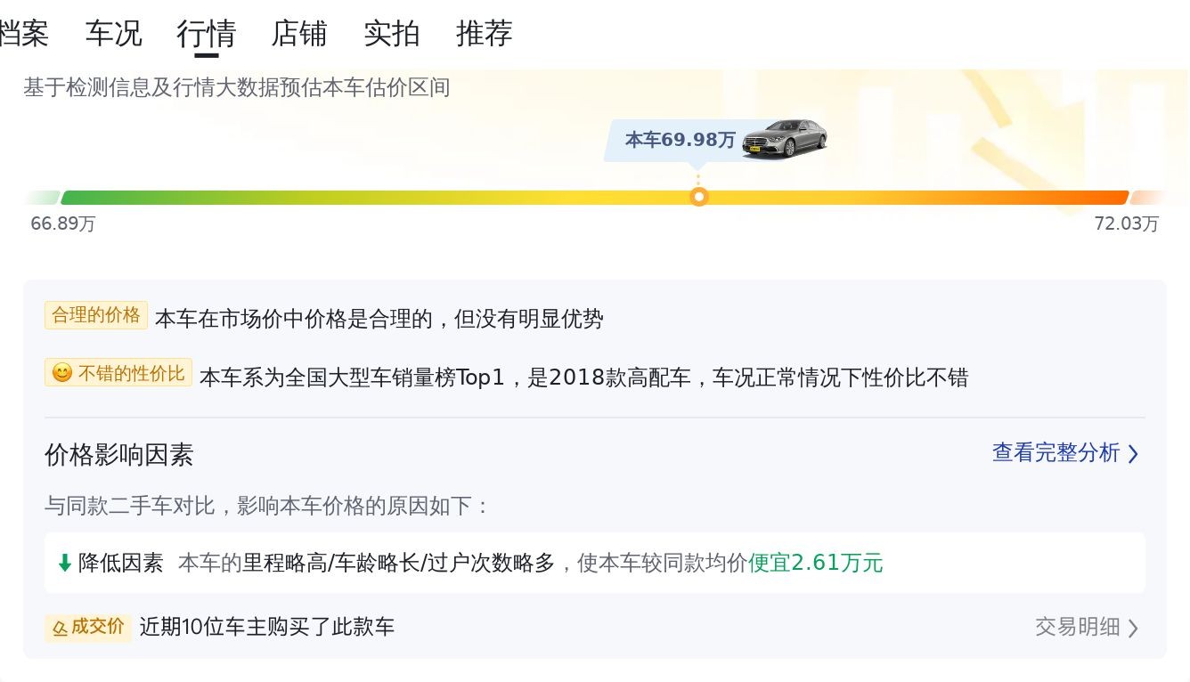Click the orange price marker on the bar
This screenshot has height=682, width=1190.
coord(699,197)
